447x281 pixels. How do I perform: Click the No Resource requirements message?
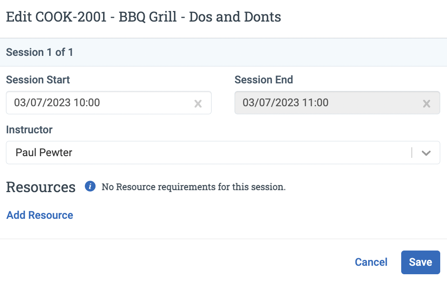point(193,187)
